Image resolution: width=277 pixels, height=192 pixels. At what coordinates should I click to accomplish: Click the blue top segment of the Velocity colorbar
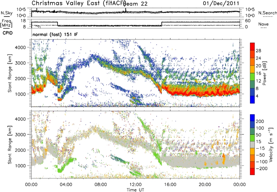pos(252,118)
